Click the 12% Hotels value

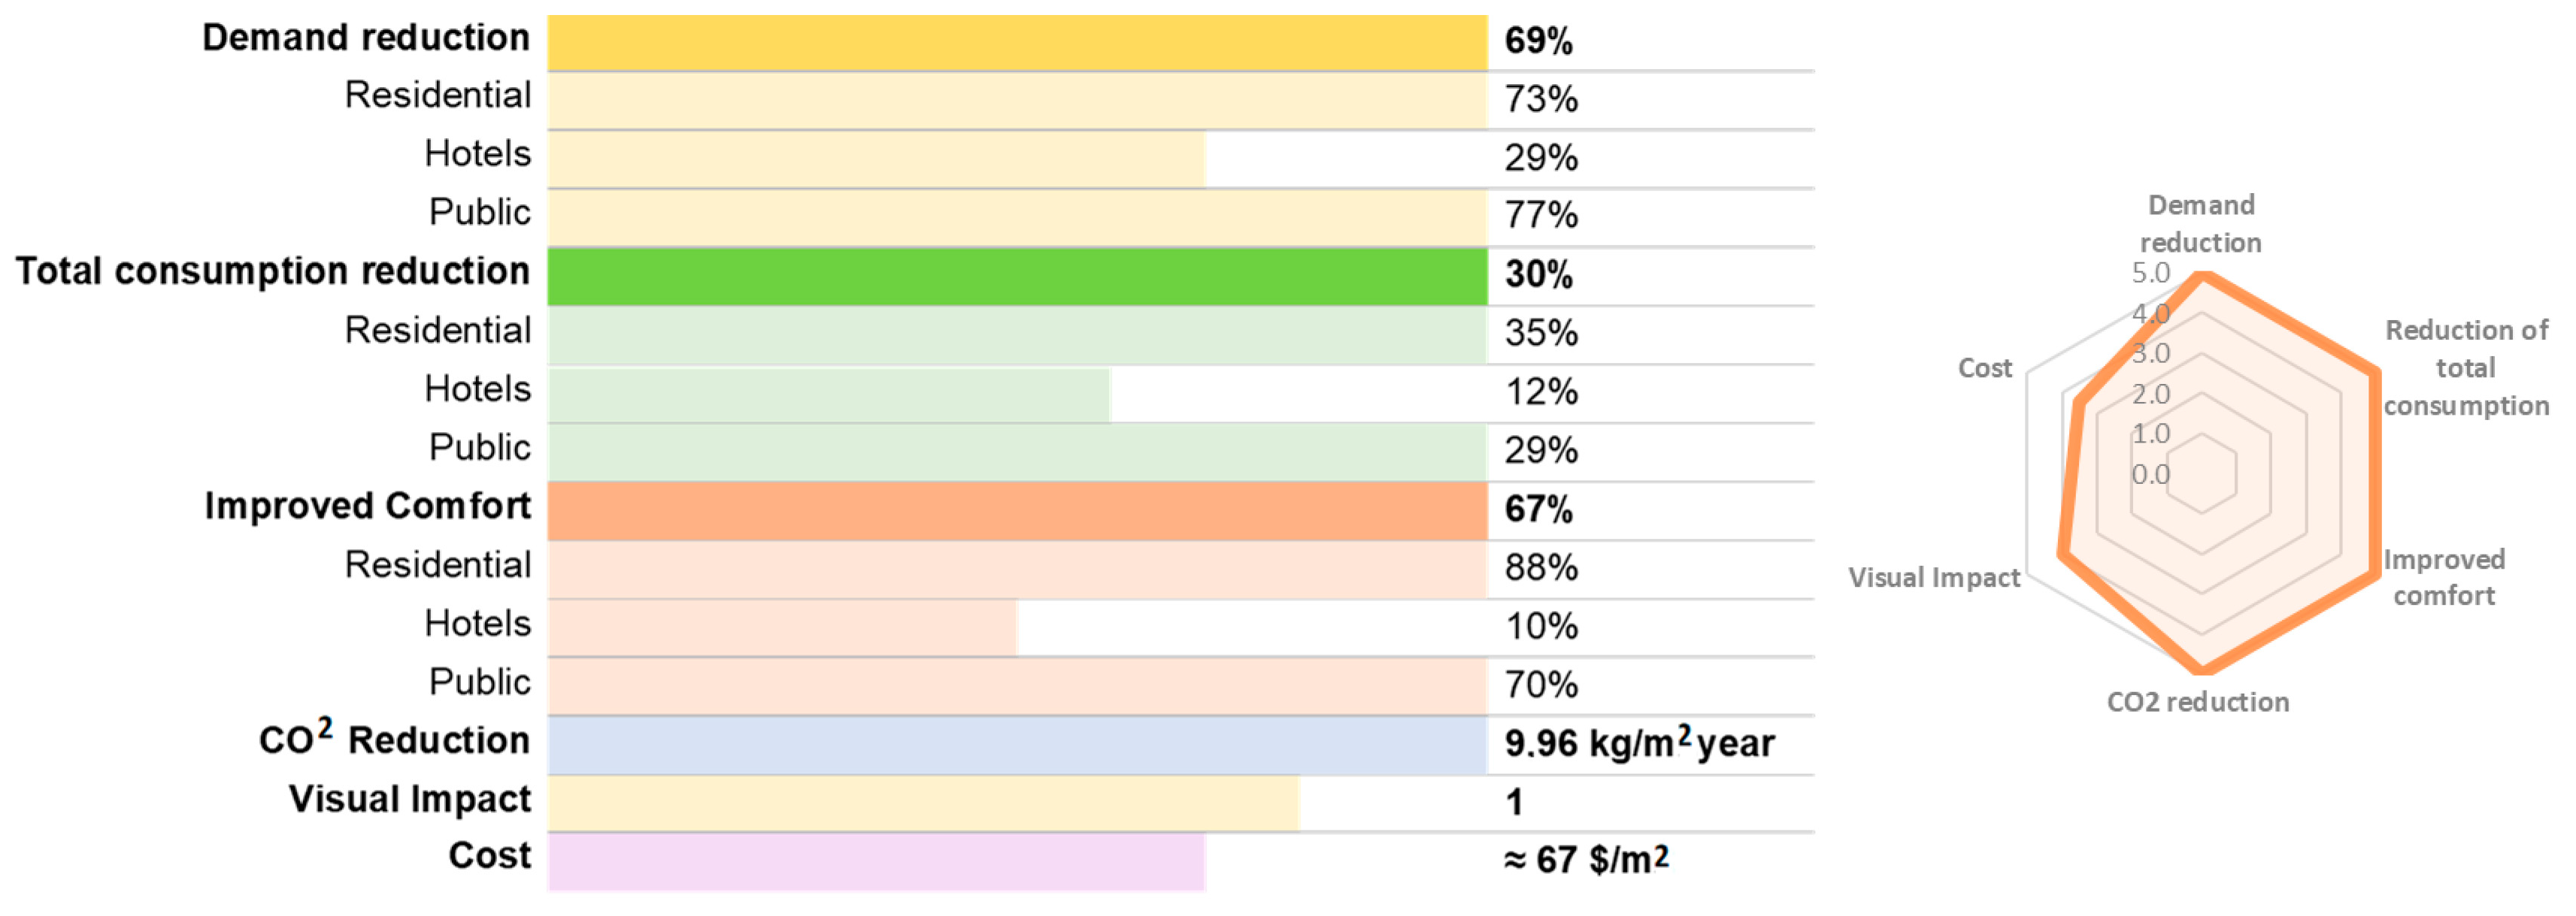[1541, 392]
